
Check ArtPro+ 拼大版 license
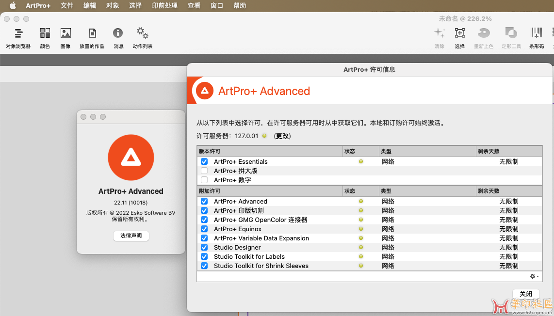204,171
